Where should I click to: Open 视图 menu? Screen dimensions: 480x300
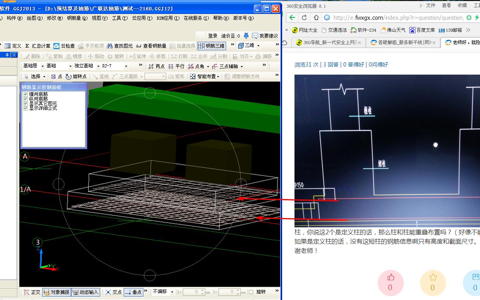coord(99,18)
